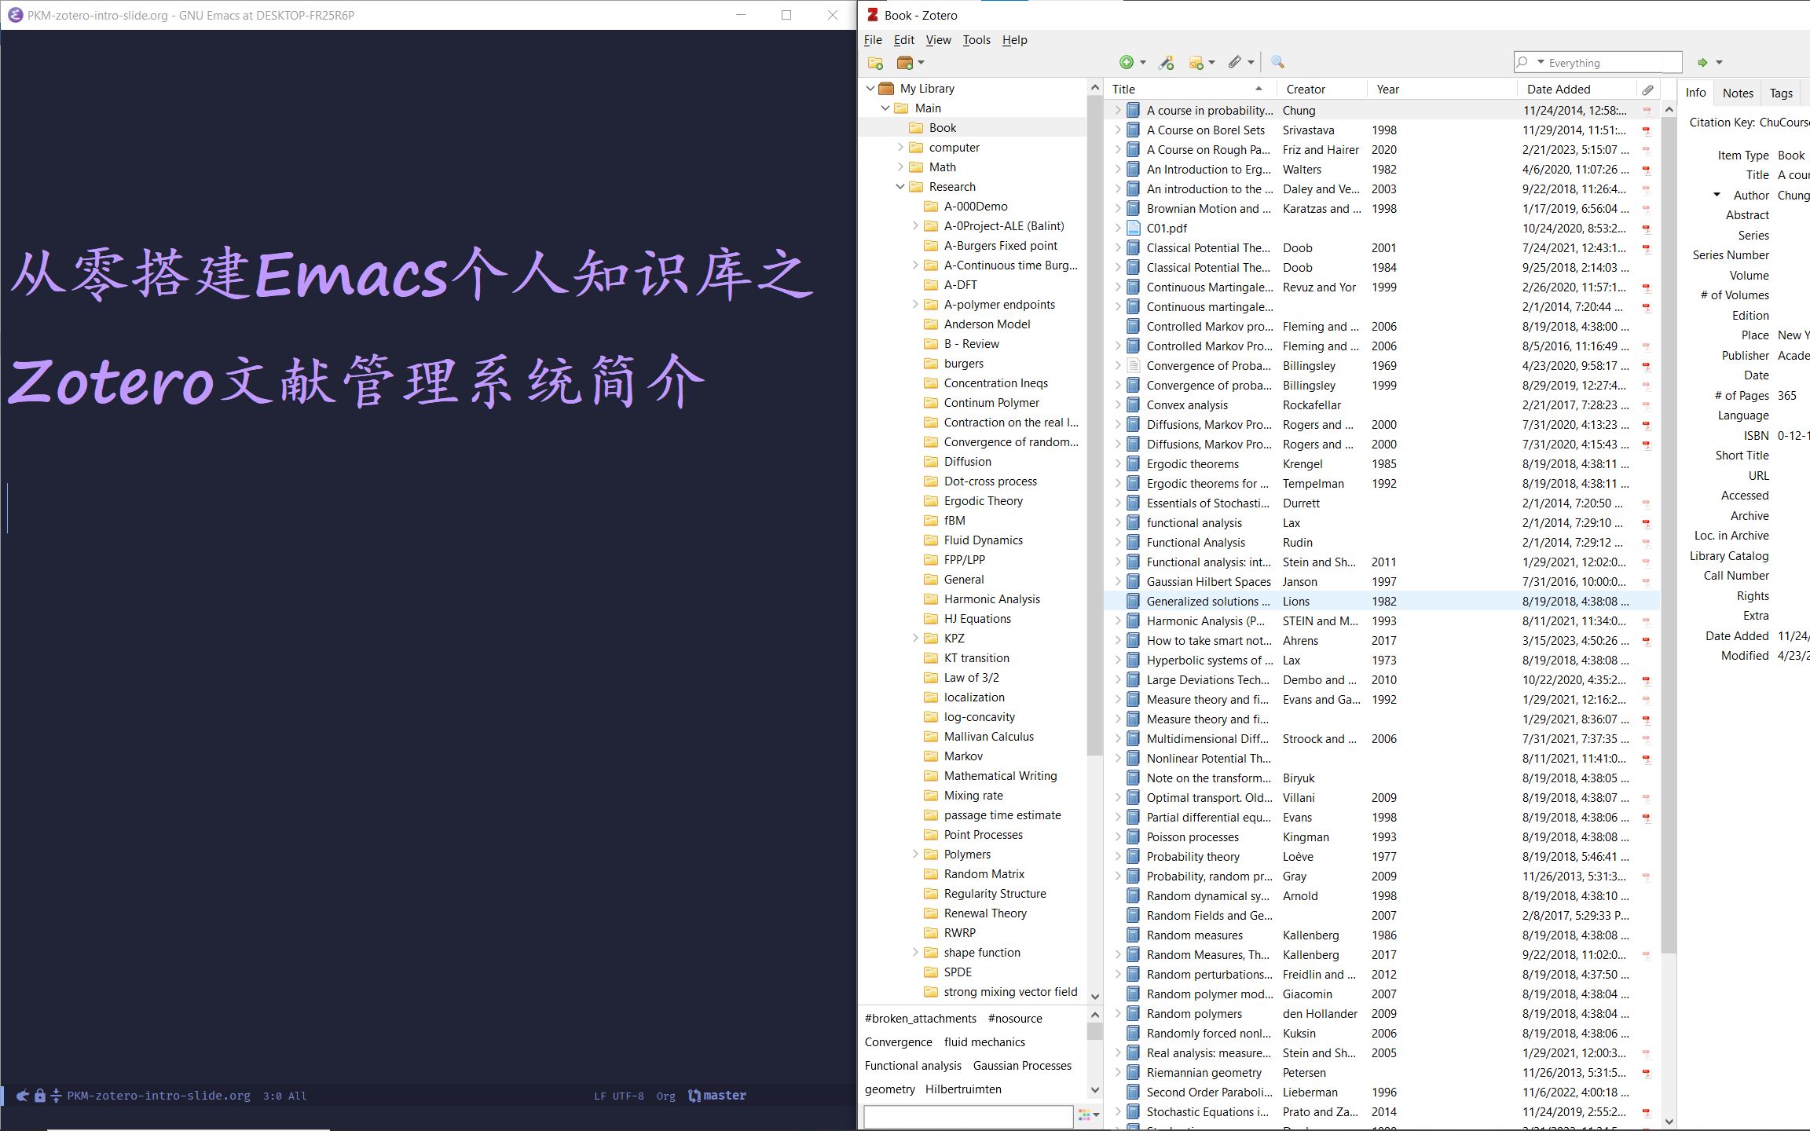The width and height of the screenshot is (1810, 1131).
Task: Click the New Collection folder icon
Action: tap(875, 63)
